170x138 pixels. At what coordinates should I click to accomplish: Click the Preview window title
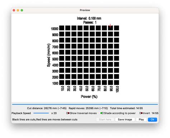85,10
